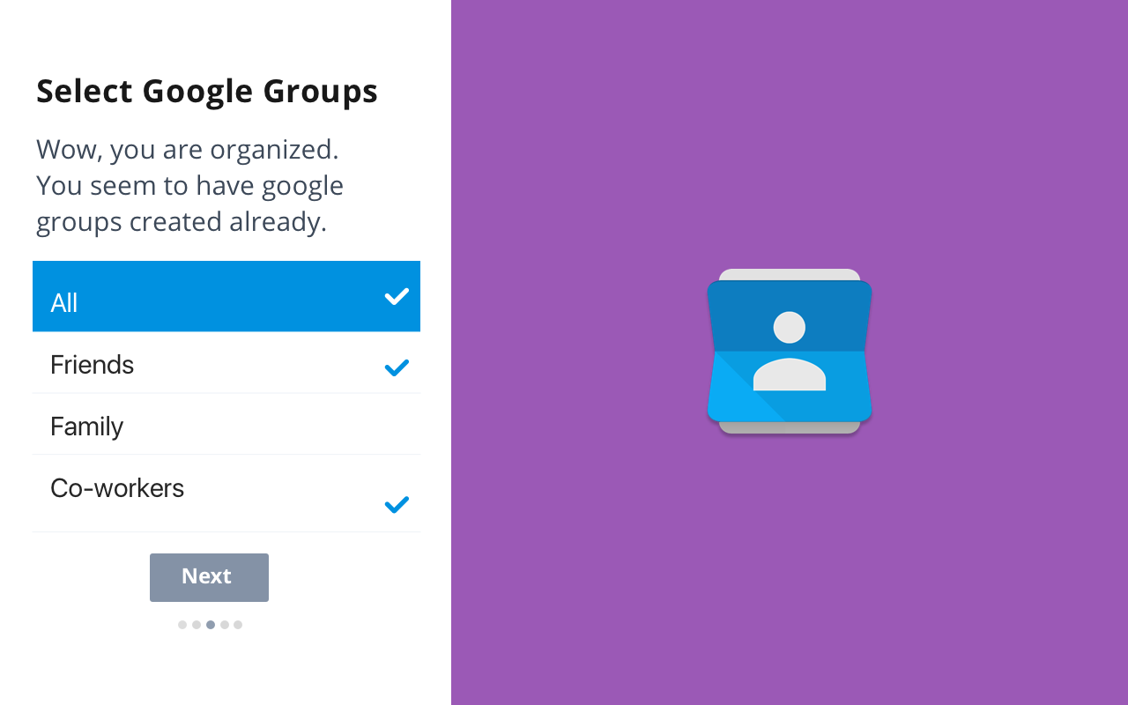Click the highlighted third pagination dot

(x=211, y=625)
